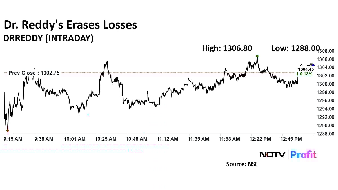Click the red low-point marker on chart
Screen dimensions: 338x190
click(x=8, y=131)
